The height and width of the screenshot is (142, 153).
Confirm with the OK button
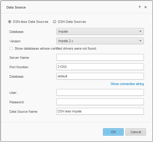113,132
